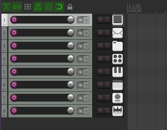Arm track 6 for recording
The width and height of the screenshot is (167, 130).
[14, 85]
